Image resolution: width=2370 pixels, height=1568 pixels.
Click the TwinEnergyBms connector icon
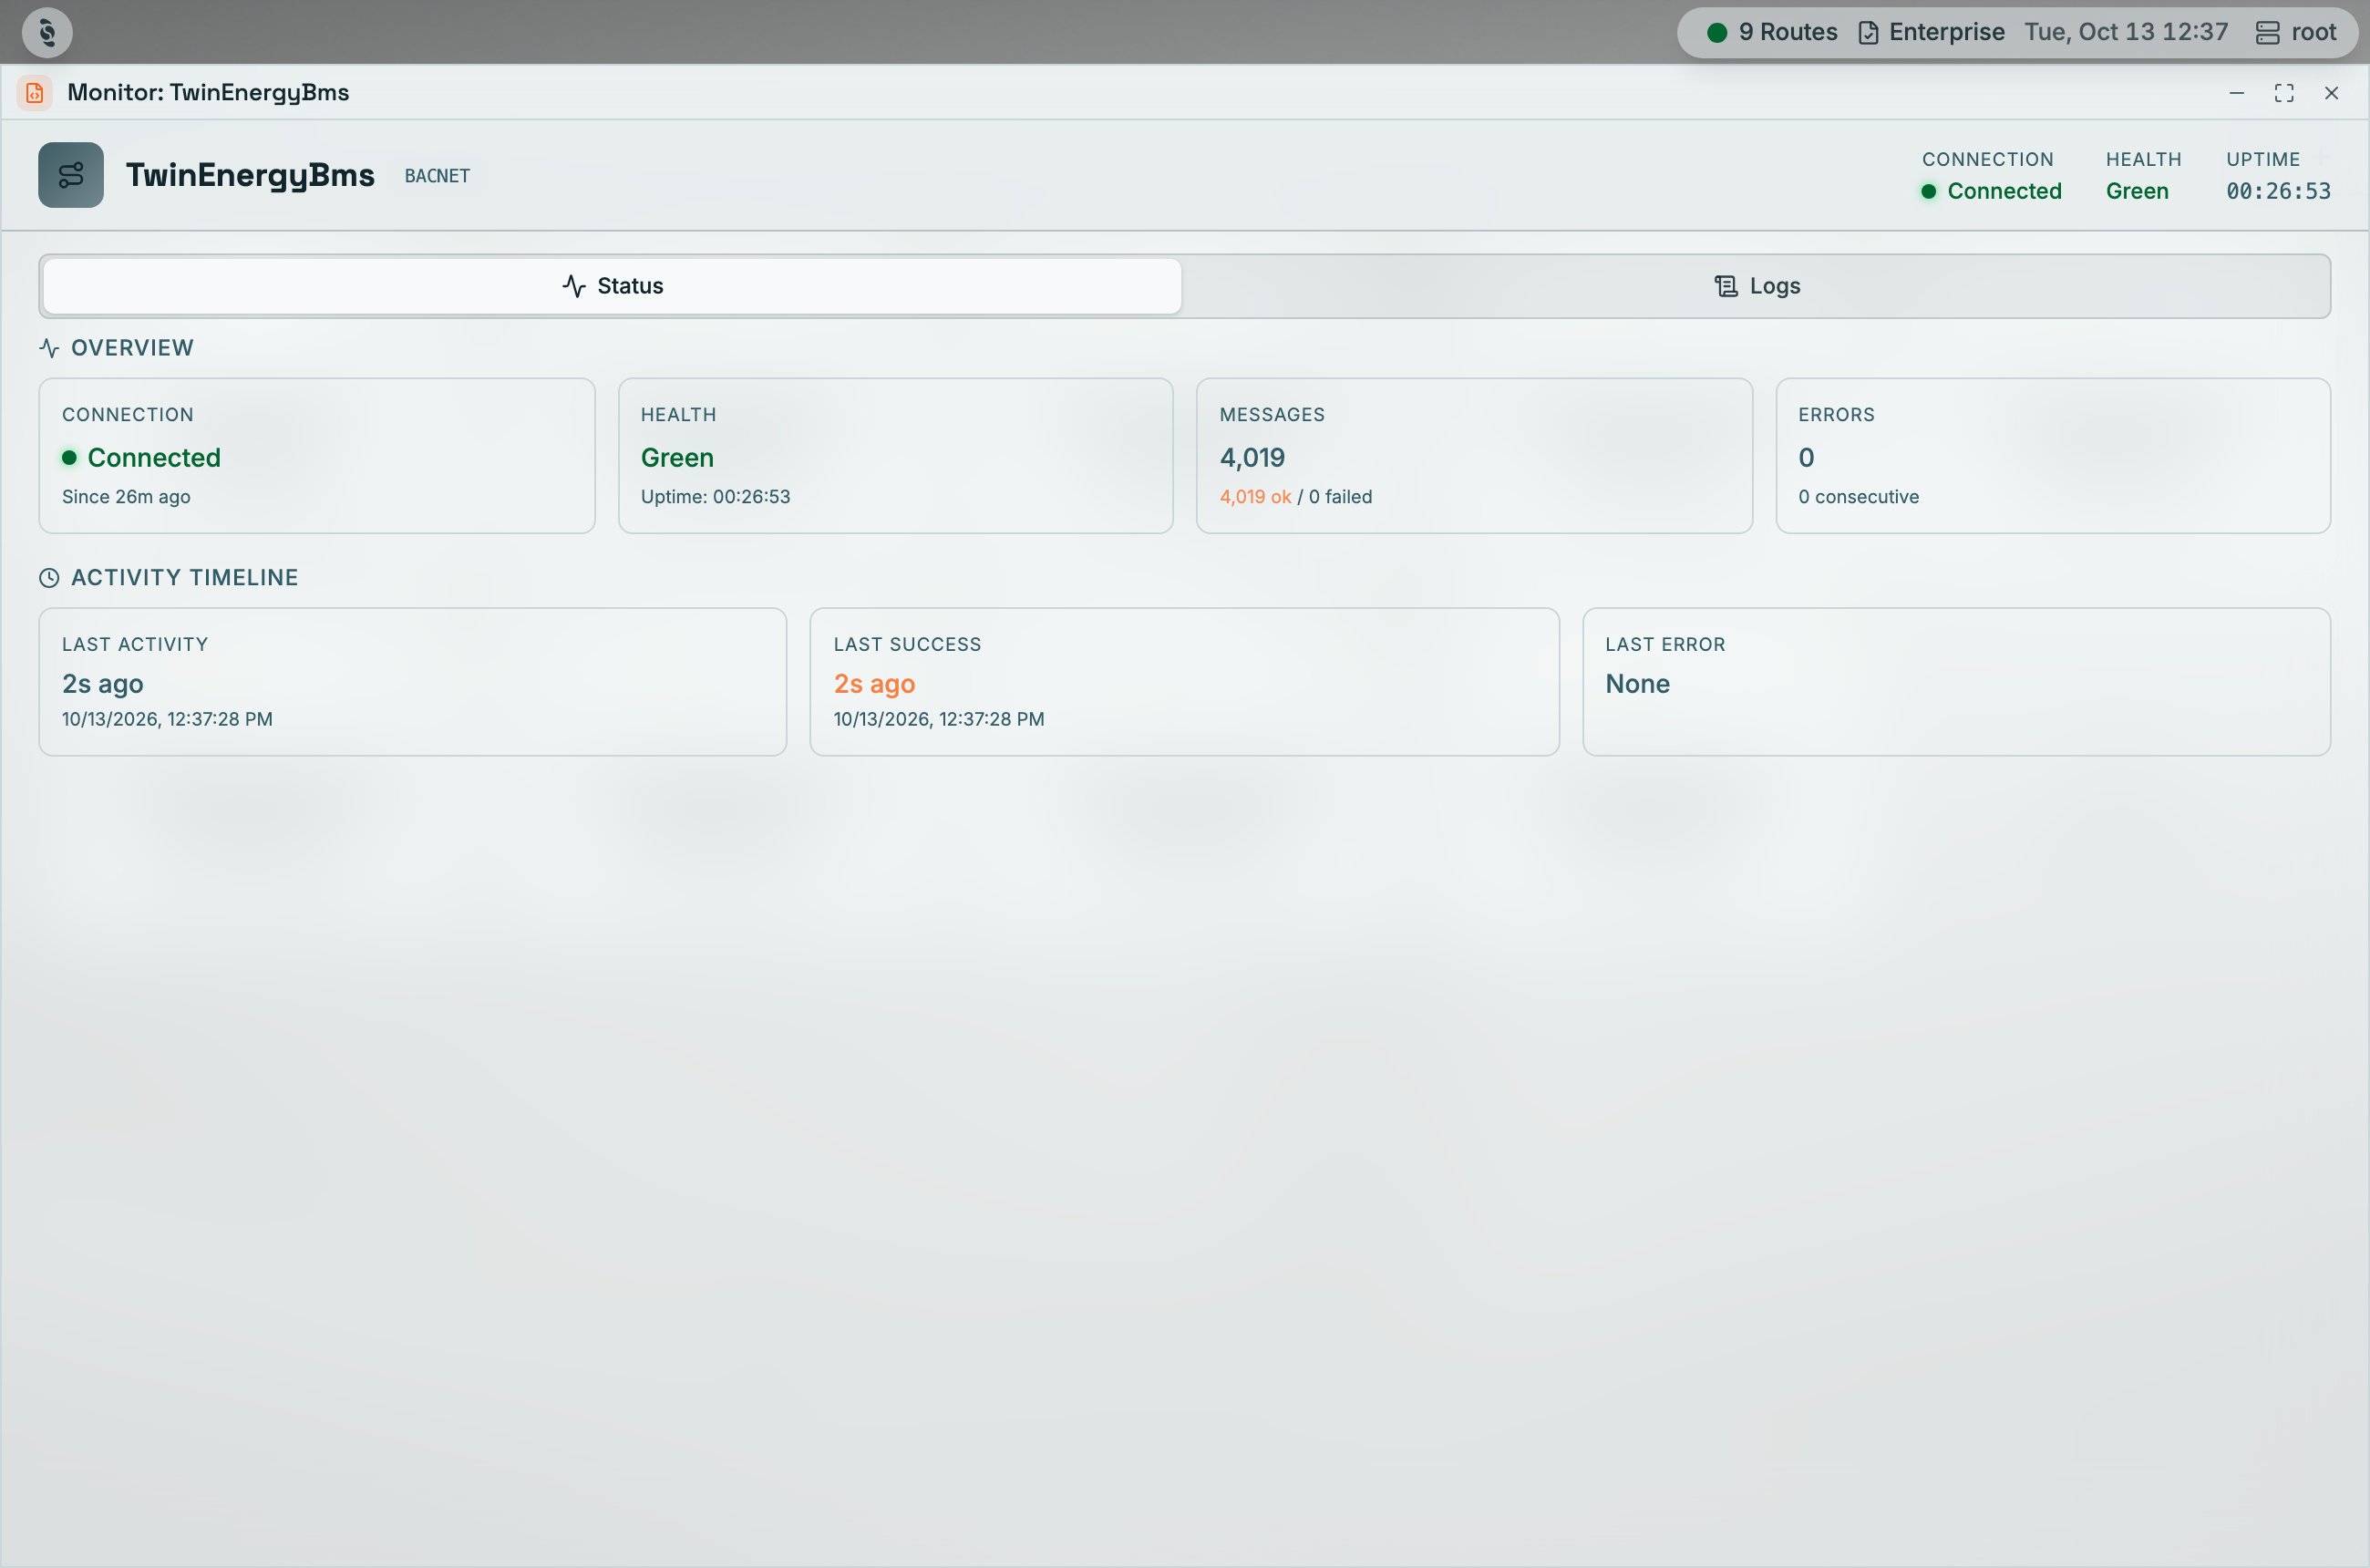[x=71, y=175]
